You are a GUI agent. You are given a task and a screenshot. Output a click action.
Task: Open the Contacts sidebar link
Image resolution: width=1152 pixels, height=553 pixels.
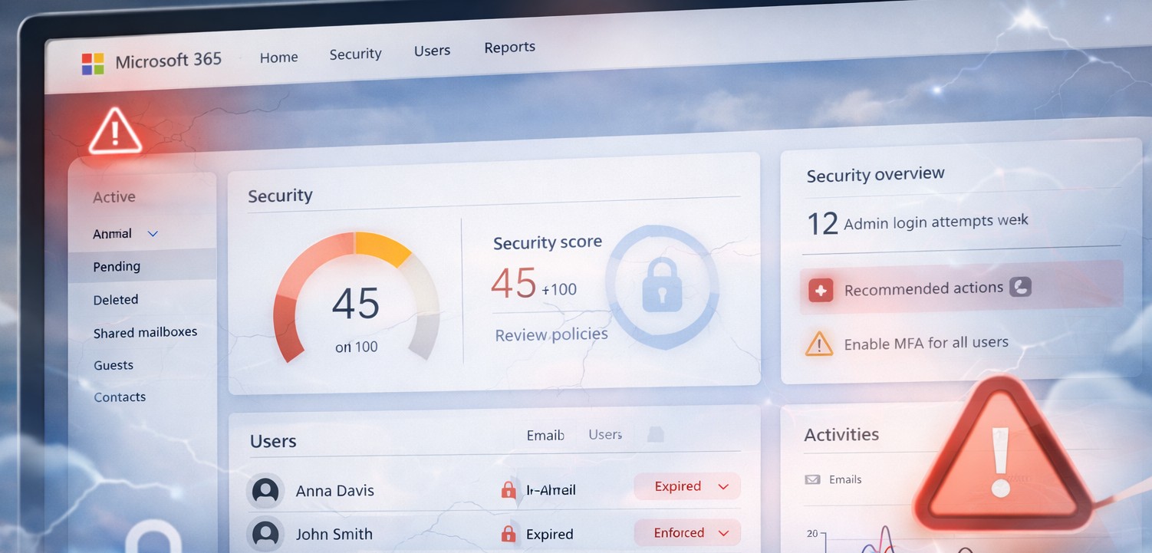[120, 397]
